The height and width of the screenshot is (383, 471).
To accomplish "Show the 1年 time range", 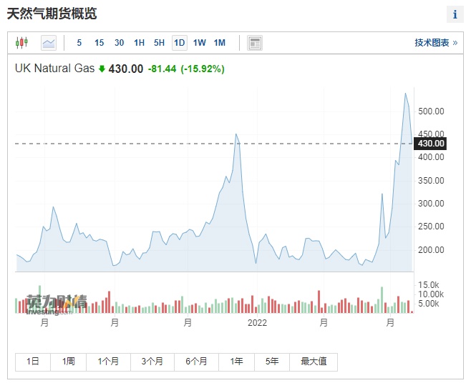I will (x=237, y=362).
